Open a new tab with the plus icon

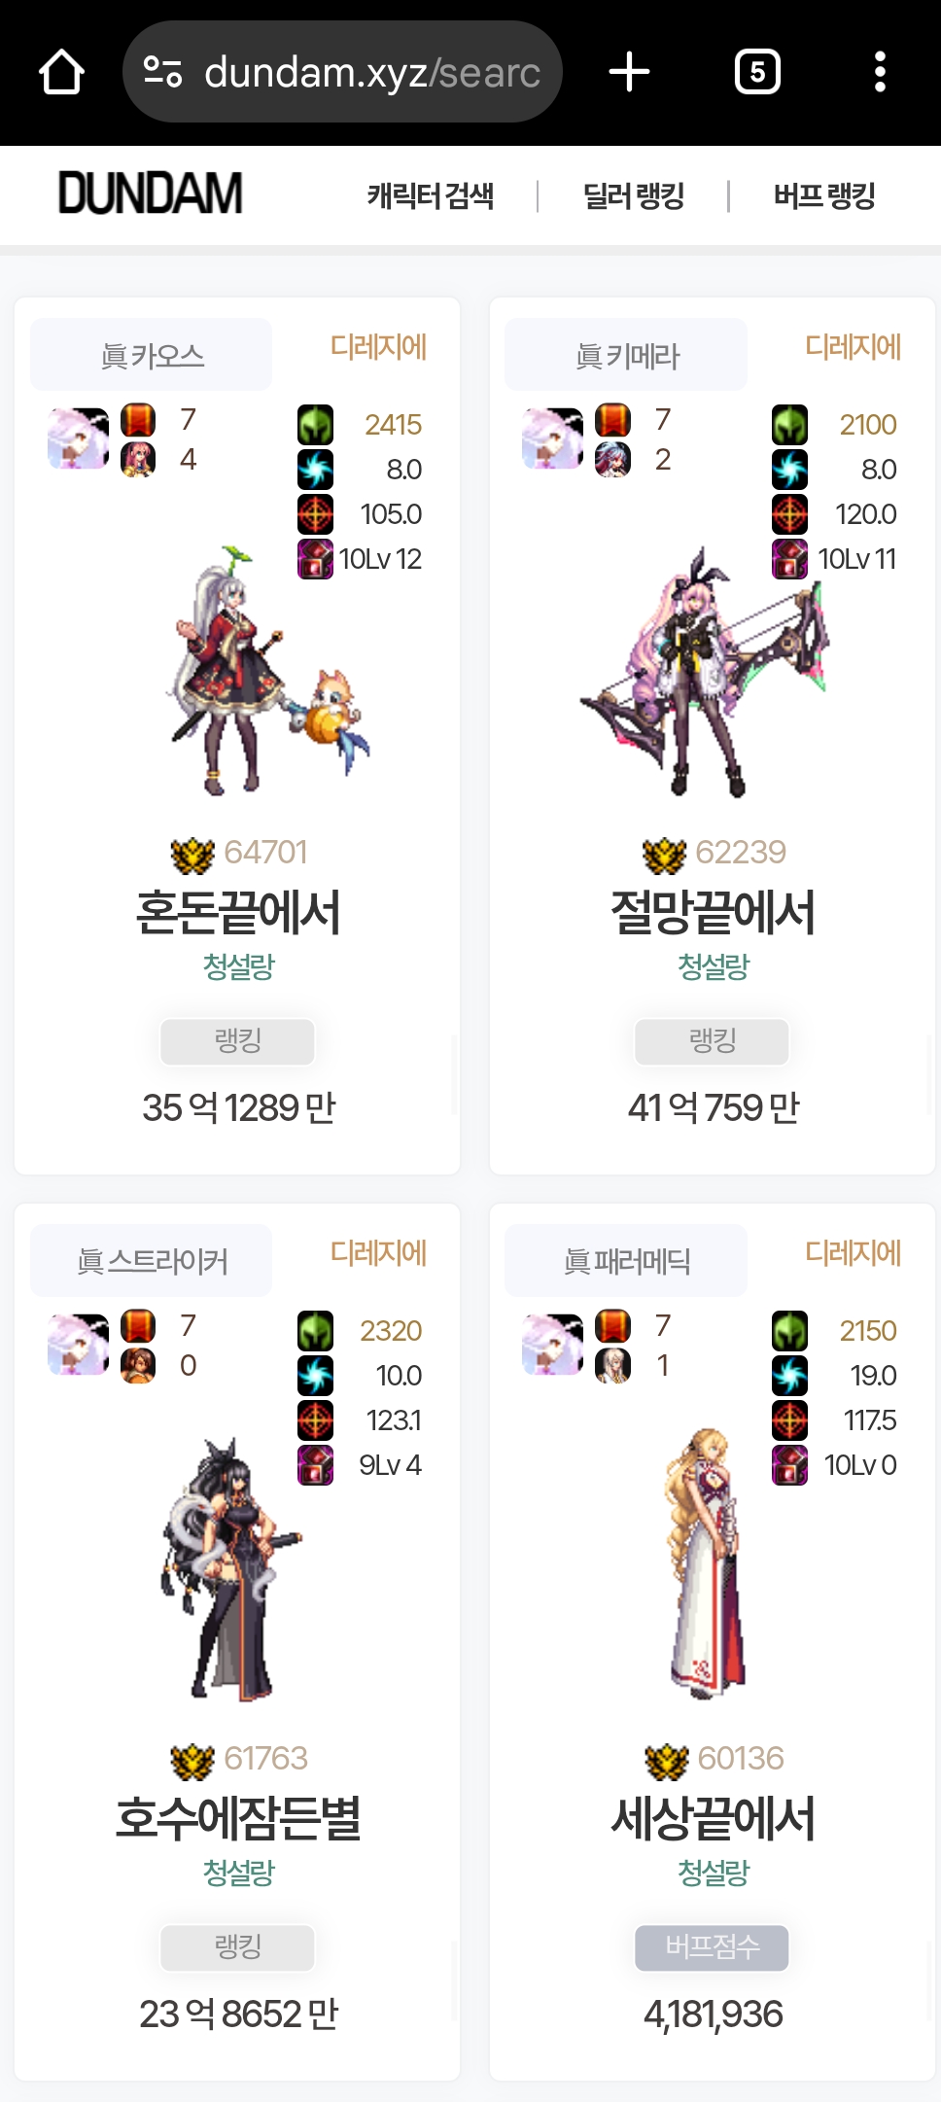pos(629,72)
